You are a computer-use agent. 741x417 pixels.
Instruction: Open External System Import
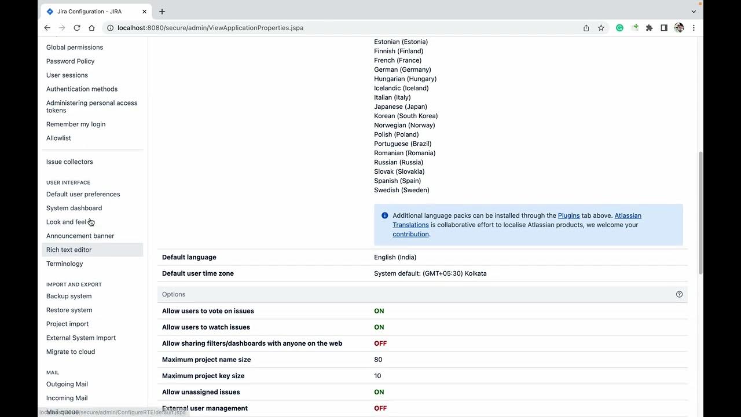click(x=81, y=338)
